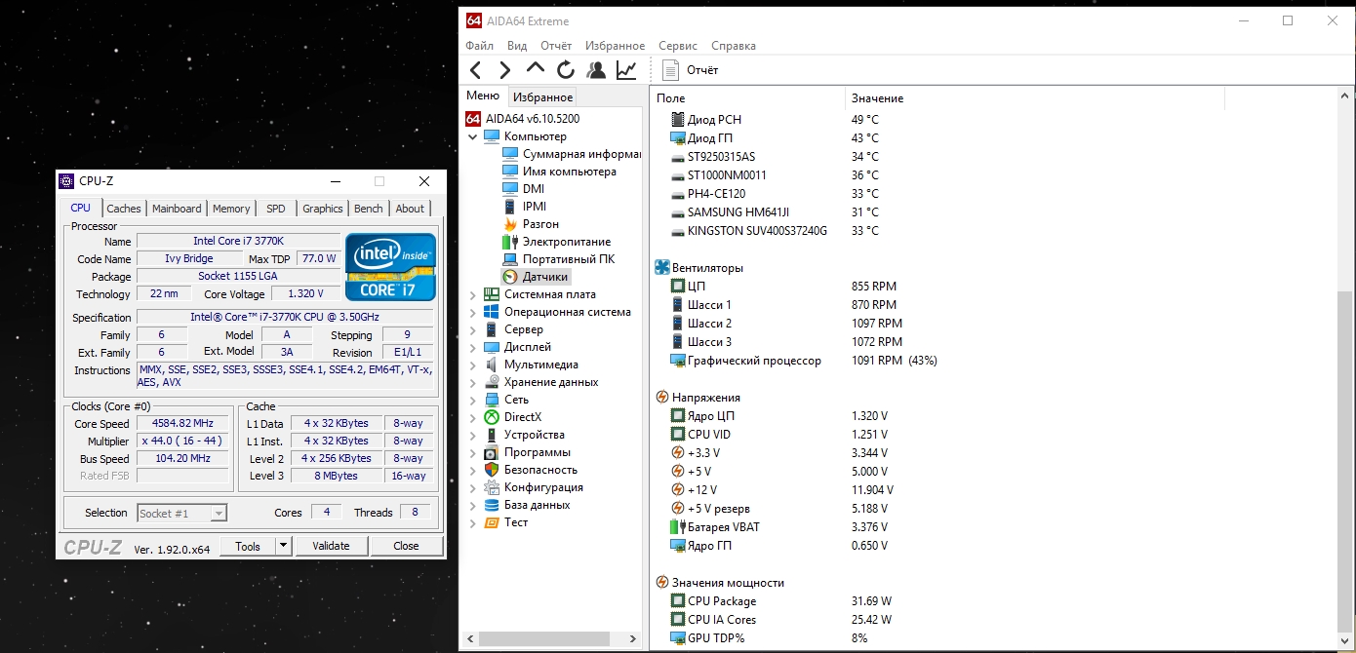The width and height of the screenshot is (1356, 653).
Task: Click the Батарея VBAT battery icon
Action: click(678, 527)
